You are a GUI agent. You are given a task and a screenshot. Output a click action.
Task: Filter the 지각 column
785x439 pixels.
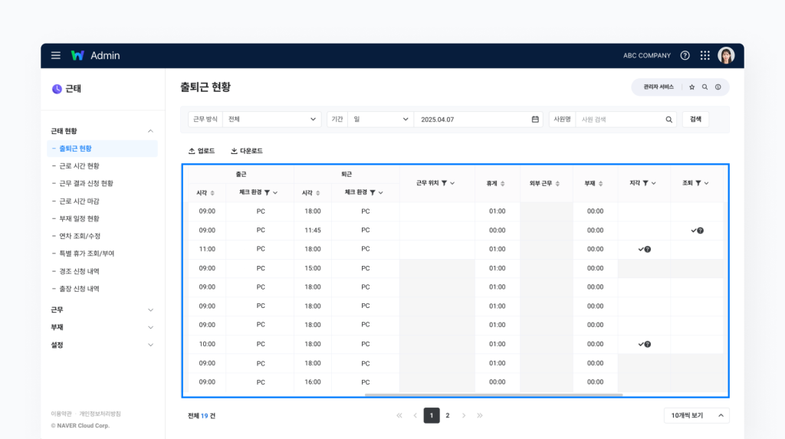pos(645,183)
